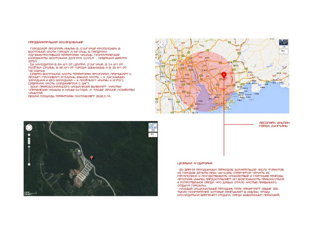Zoom in with plus button on satellite map
Viewport: 316px width, 225px height.
tap(29, 135)
